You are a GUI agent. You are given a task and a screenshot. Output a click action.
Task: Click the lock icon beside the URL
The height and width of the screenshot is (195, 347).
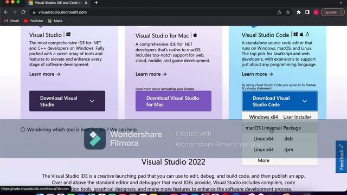(34, 12)
